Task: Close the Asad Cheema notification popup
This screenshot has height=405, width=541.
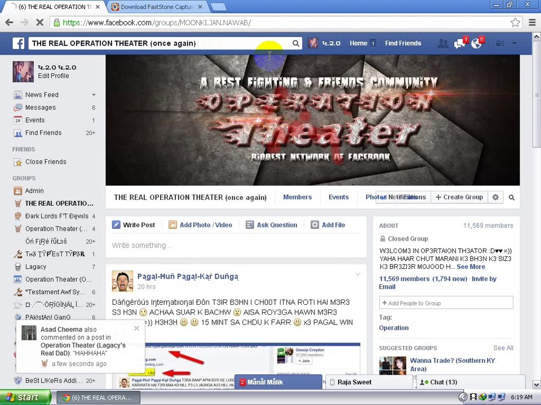Action: point(136,328)
